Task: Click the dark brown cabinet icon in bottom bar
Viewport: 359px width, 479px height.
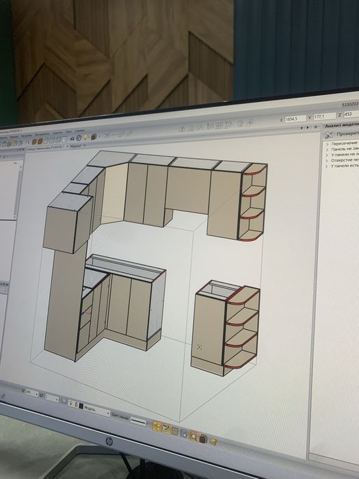Action: pyautogui.click(x=203, y=439)
